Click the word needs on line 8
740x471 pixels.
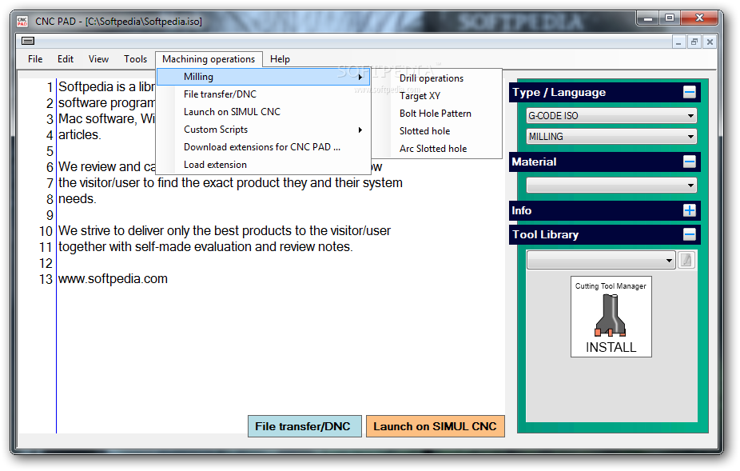(77, 199)
